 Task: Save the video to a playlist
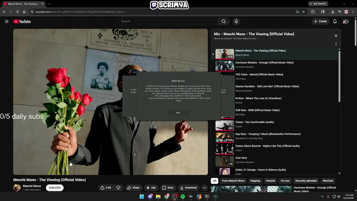[168, 188]
